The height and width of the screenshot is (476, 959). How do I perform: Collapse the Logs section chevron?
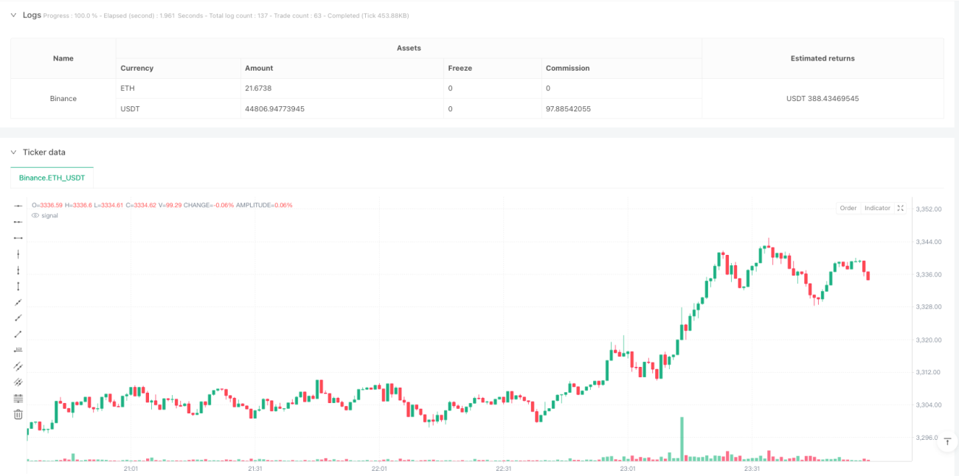pos(13,15)
